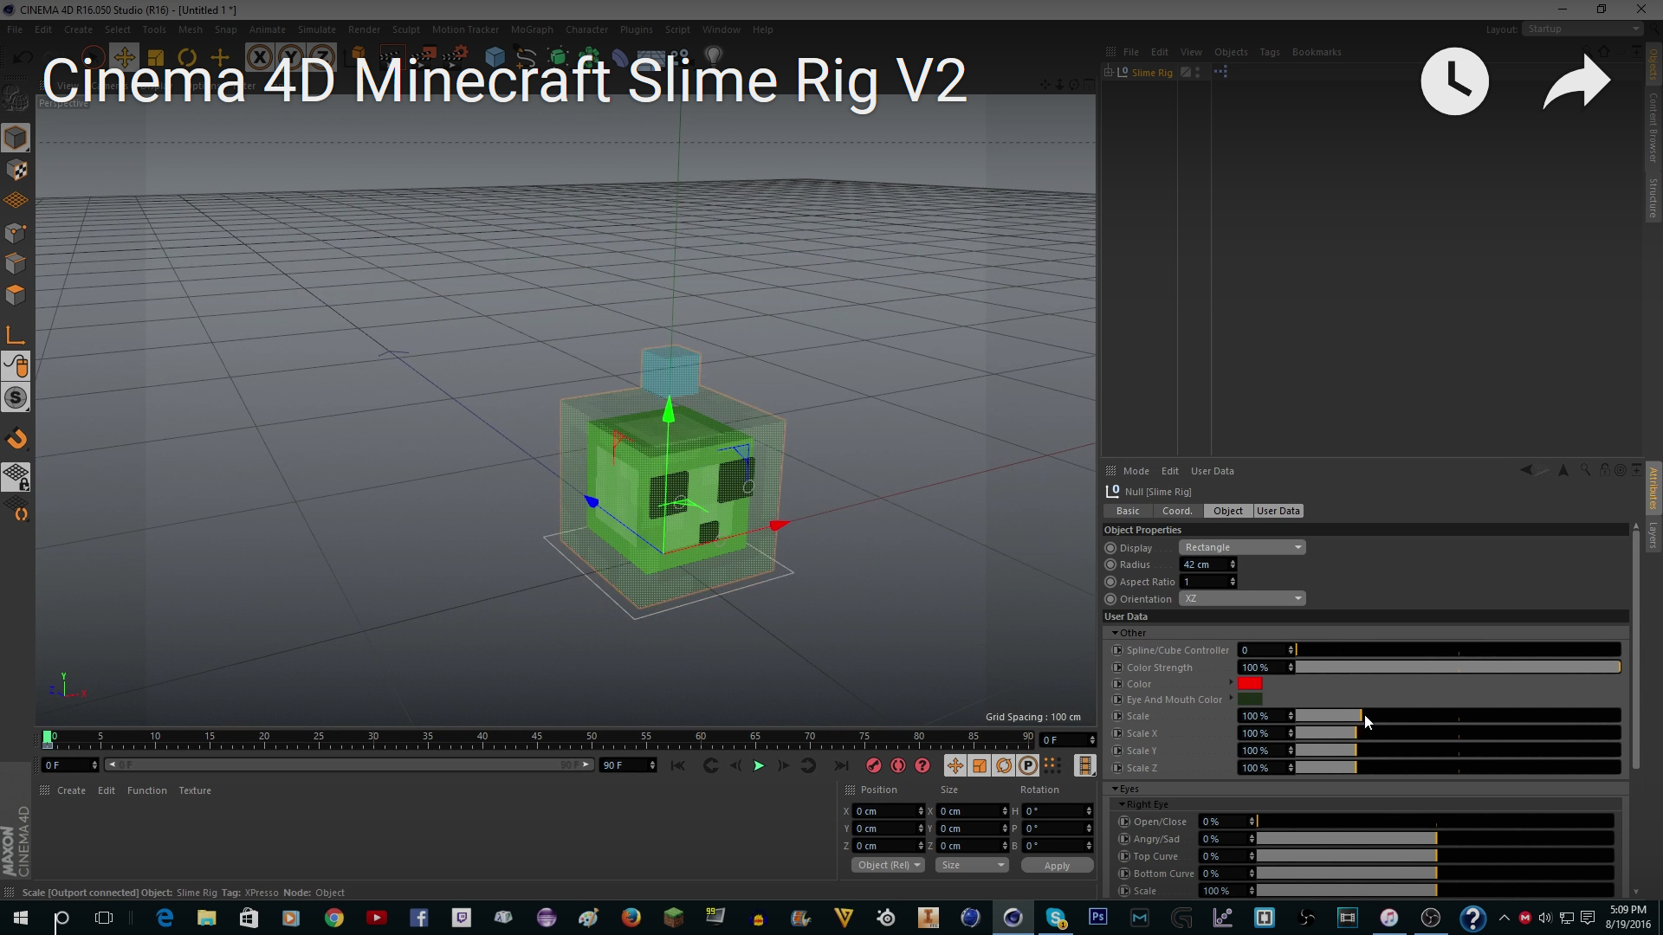Open the User Data tab

[x=1278, y=511]
